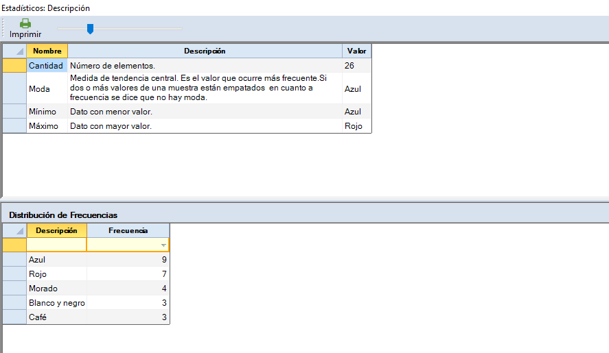Open the dropdown arrow in the Frecuencia filter cell

coord(163,245)
